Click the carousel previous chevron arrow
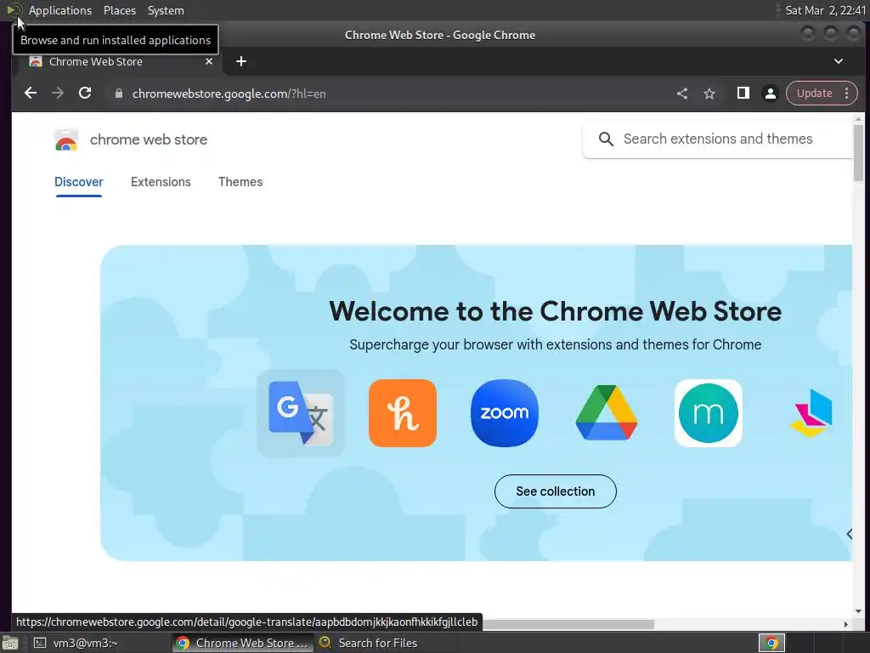Viewport: 870px width, 653px height. [x=849, y=534]
